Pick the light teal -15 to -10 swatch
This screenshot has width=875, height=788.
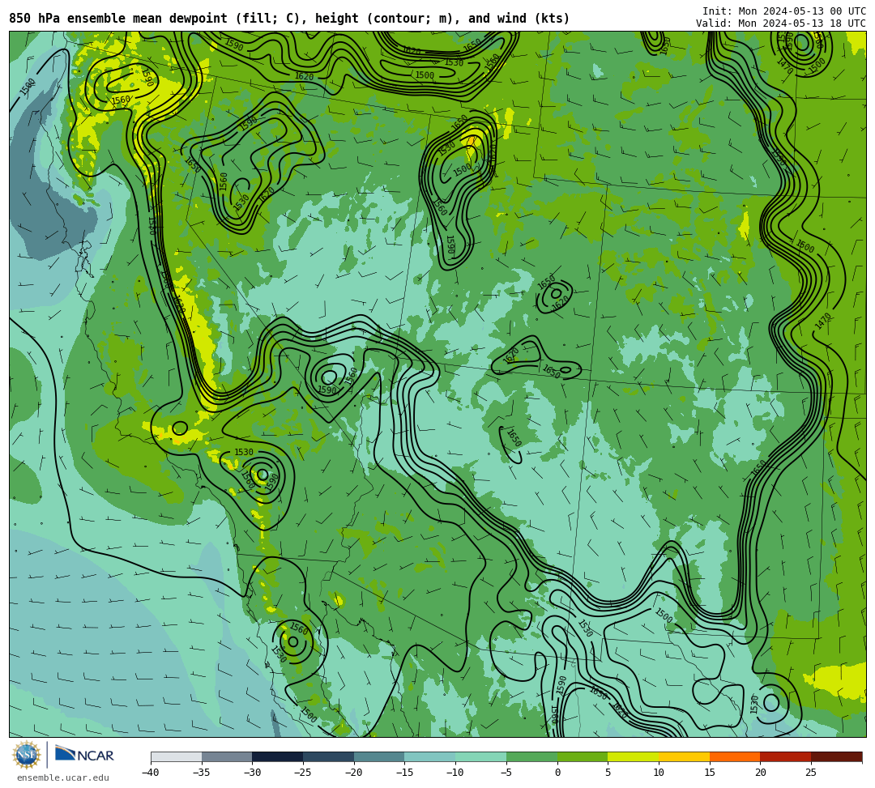click(430, 756)
